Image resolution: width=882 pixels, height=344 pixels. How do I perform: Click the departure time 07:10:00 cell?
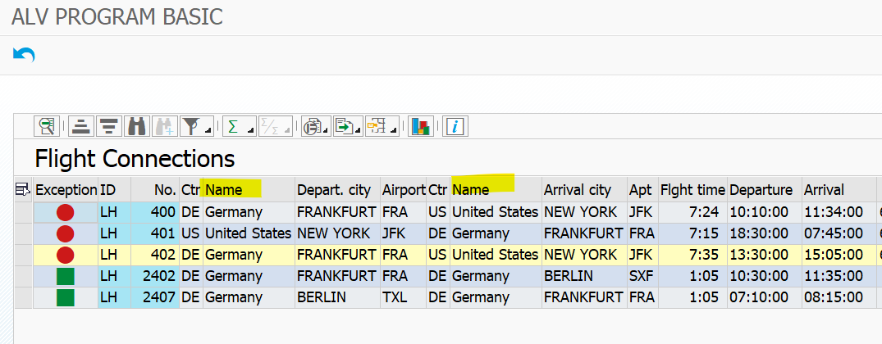765,297
